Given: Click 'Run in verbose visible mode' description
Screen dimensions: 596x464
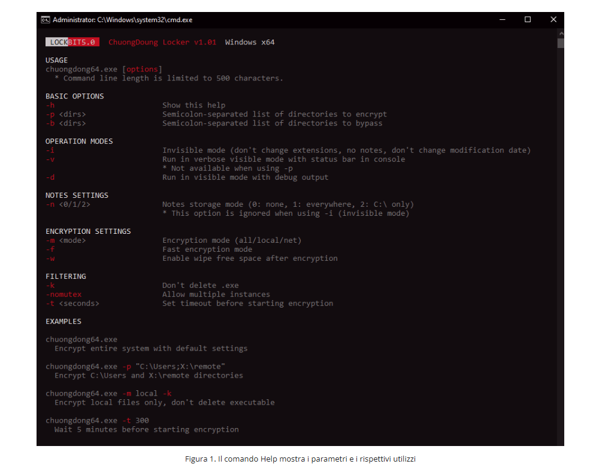Looking at the screenshot, I should [283, 159].
